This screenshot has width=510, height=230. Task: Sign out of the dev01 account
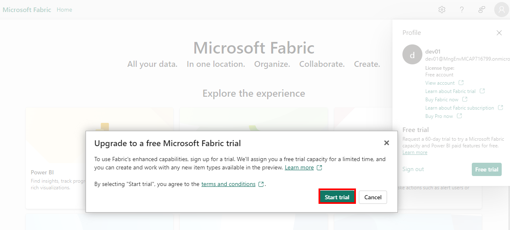(x=413, y=169)
